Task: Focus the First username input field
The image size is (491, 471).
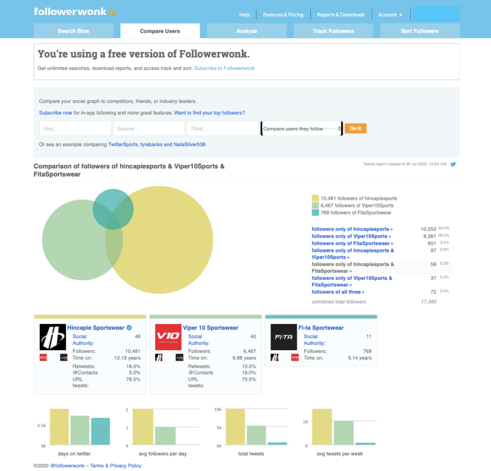Action: click(x=75, y=128)
